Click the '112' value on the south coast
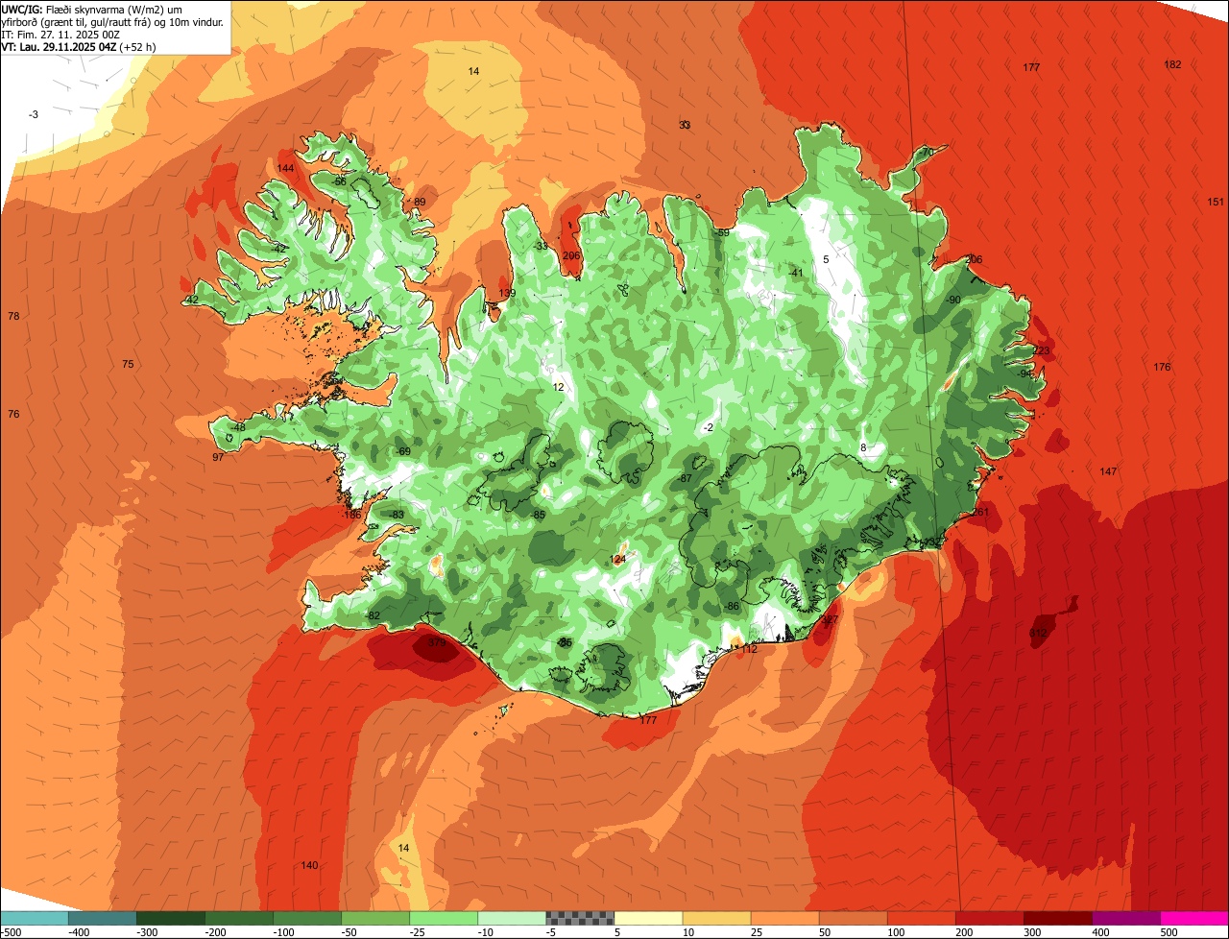Image resolution: width=1229 pixels, height=939 pixels. (750, 649)
